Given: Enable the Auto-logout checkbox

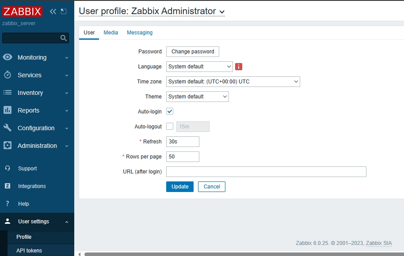Looking at the screenshot, I should pyautogui.click(x=170, y=127).
